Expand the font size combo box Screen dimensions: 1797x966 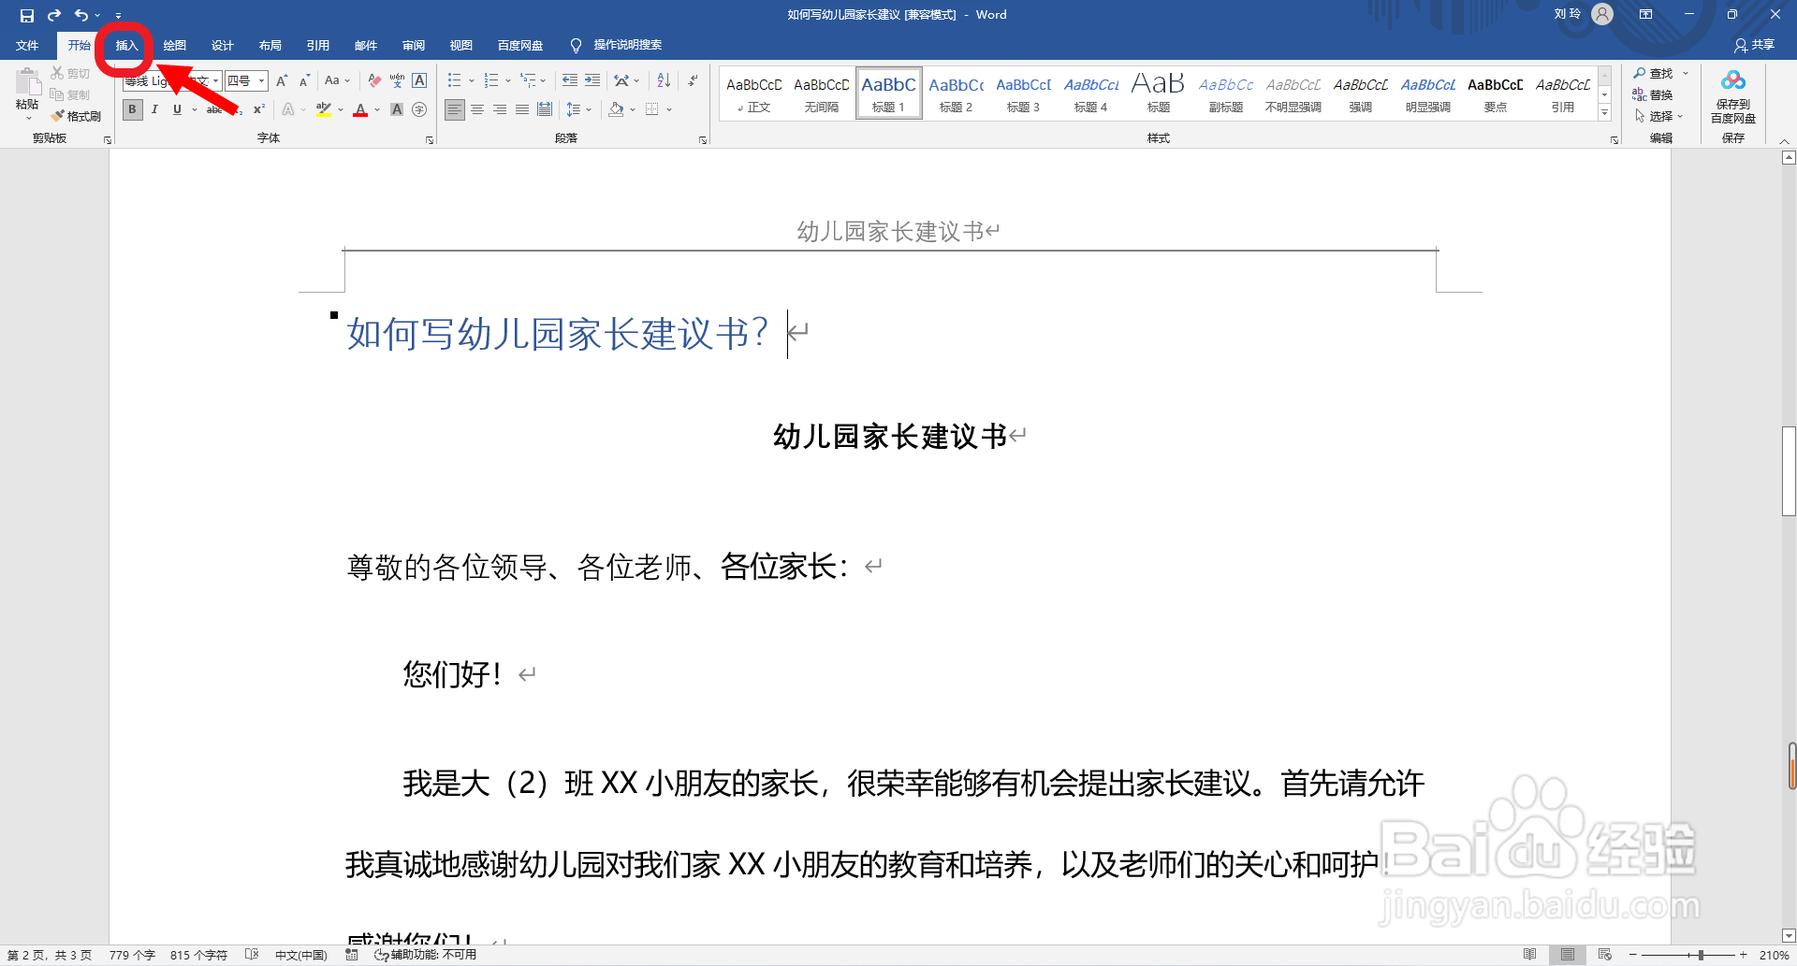click(259, 80)
